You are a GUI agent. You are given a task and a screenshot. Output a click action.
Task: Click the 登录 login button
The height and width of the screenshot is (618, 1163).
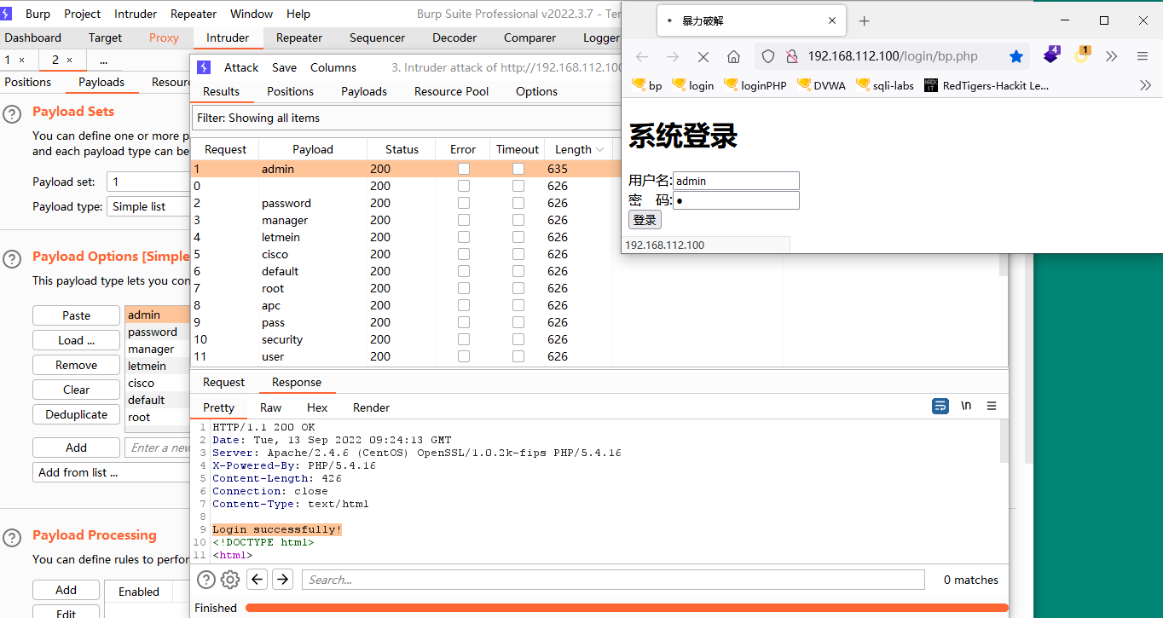(x=645, y=220)
